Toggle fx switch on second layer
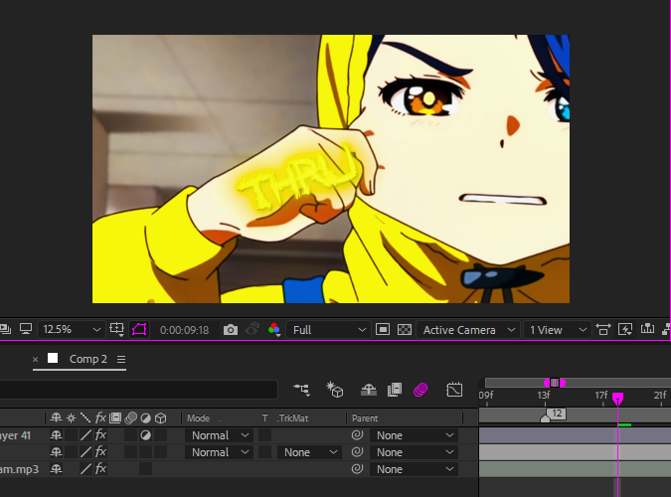671x497 pixels. click(x=100, y=451)
